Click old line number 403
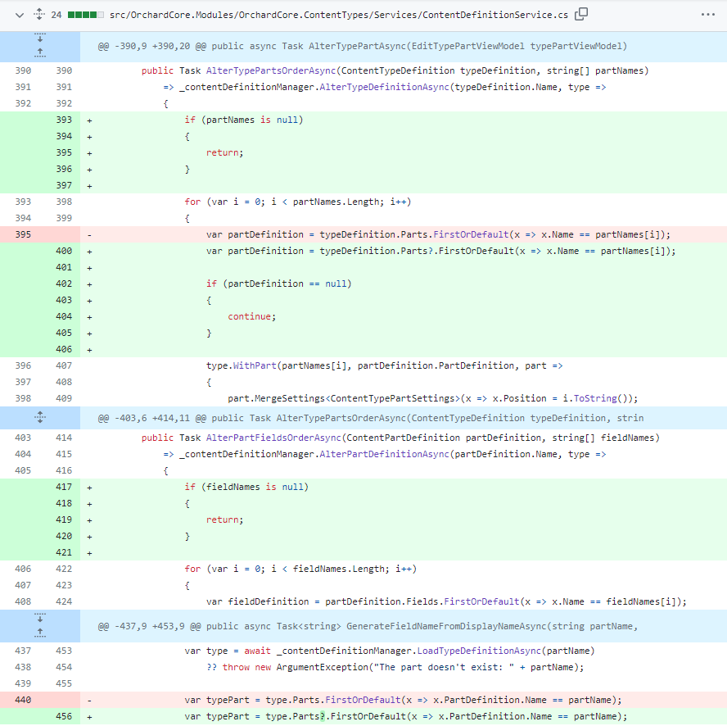The height and width of the screenshot is (726, 727). click(23, 438)
